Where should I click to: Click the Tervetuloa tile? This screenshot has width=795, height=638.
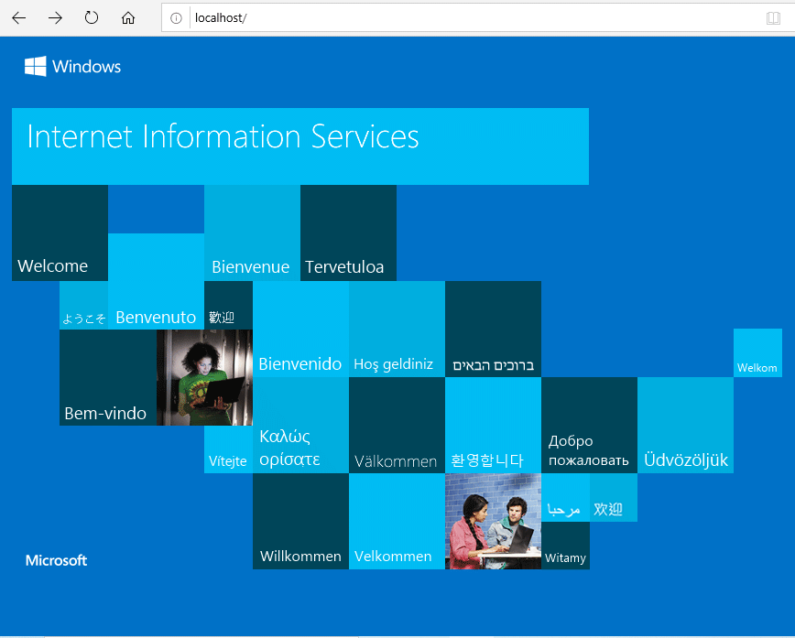click(348, 232)
